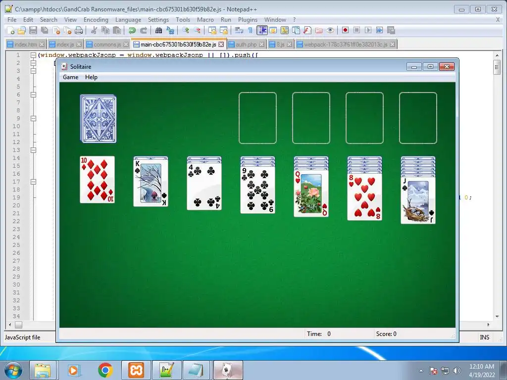Collapse the fold marker on line 6
Viewport: 507px width, 380px height.
coord(33,95)
